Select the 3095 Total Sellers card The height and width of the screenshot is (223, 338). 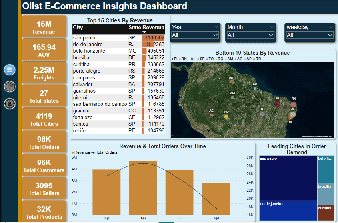[x=44, y=188]
